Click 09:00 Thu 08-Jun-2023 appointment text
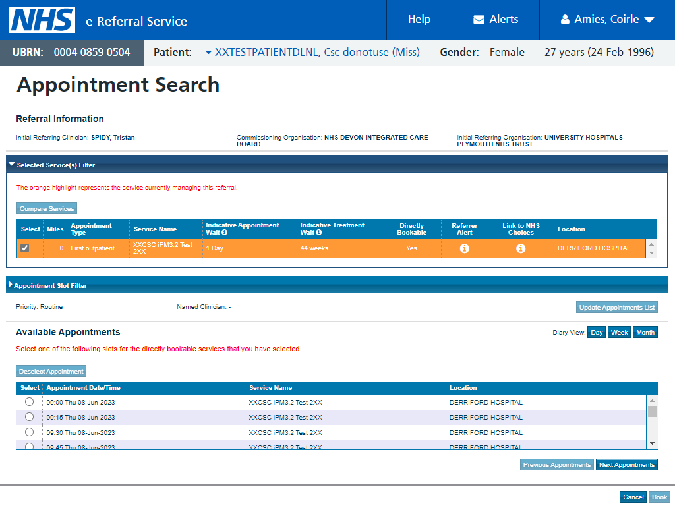This screenshot has width=675, height=506. [80, 403]
